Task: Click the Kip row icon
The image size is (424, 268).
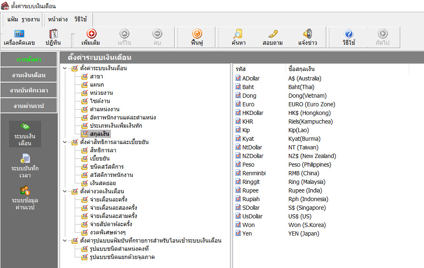Action: pyautogui.click(x=238, y=130)
